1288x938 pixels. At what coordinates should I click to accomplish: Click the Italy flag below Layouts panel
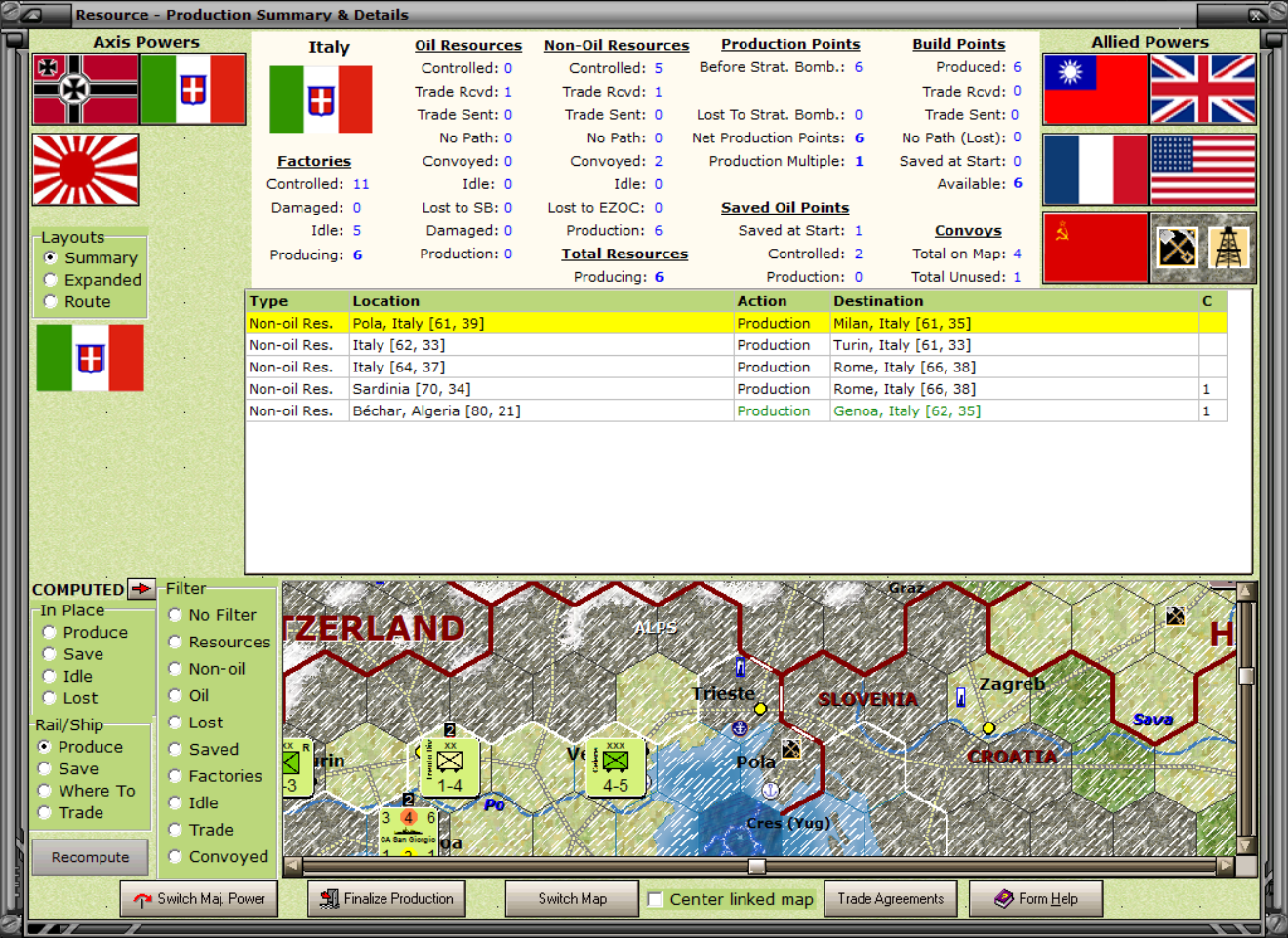click(x=90, y=358)
